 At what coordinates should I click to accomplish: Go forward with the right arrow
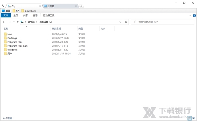tap(10, 22)
